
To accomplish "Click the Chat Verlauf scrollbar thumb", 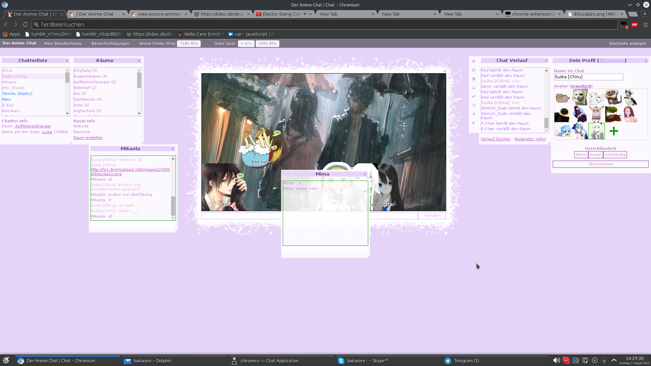I will pos(546,123).
